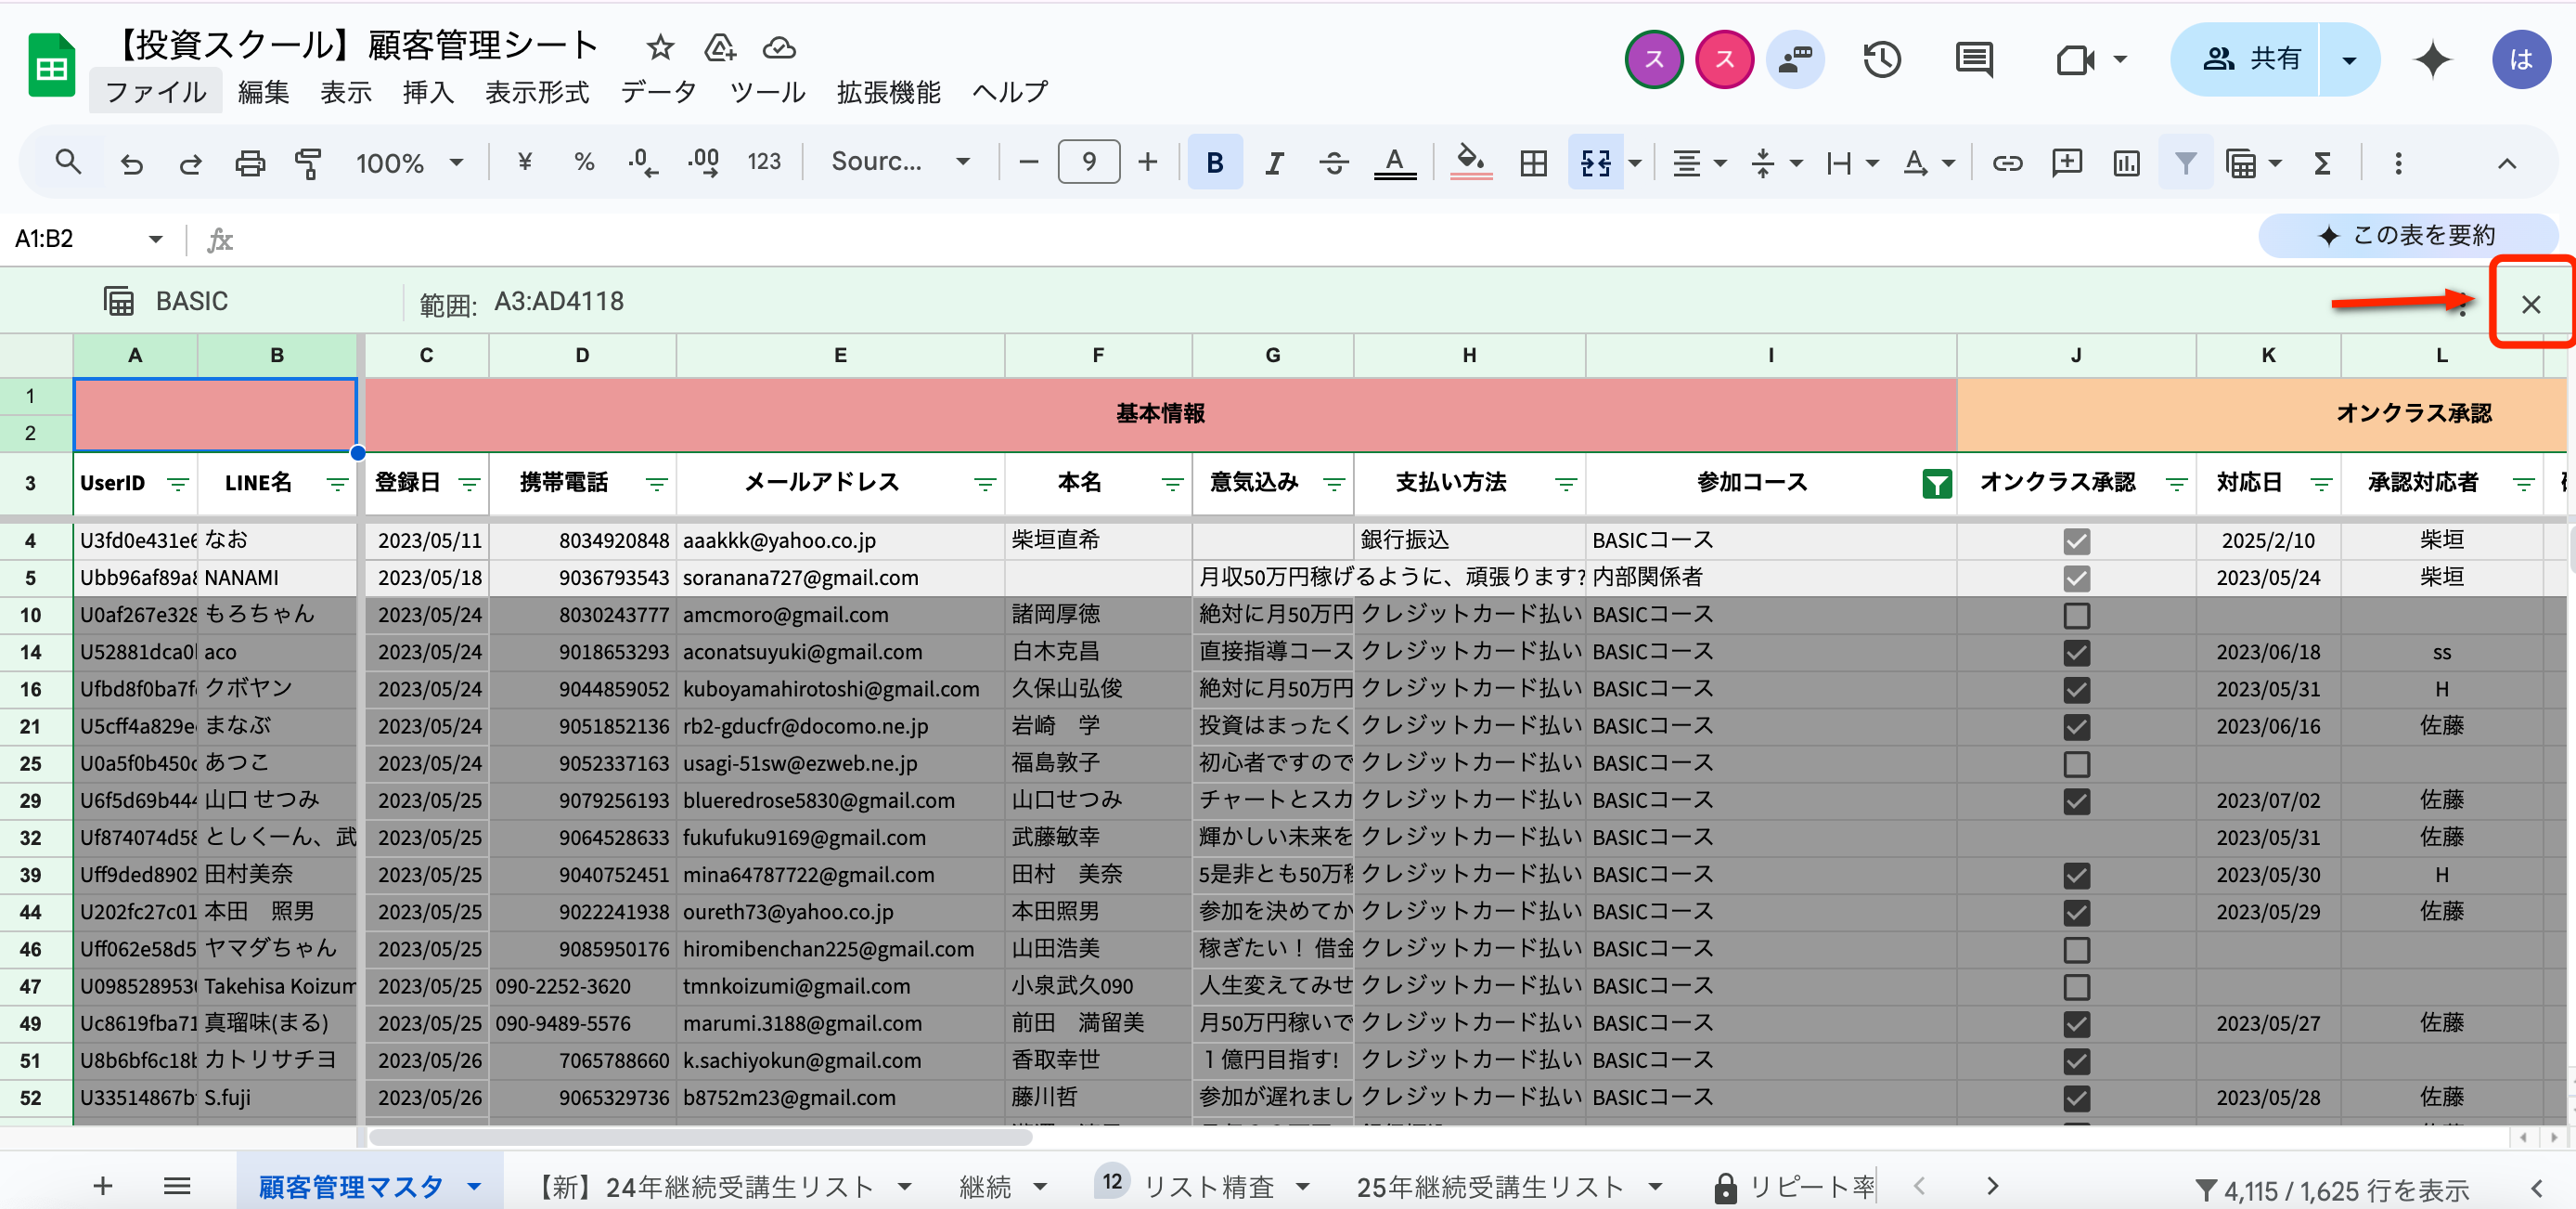The height and width of the screenshot is (1209, 2576).
Task: Open the 表示形式 menu
Action: click(537, 92)
